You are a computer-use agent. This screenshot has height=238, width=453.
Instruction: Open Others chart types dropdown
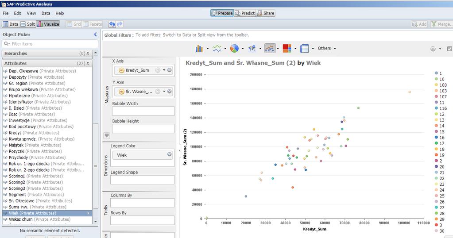pyautogui.click(x=327, y=49)
